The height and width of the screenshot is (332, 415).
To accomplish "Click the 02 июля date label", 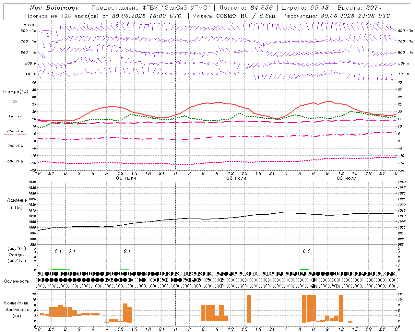I will (x=236, y=178).
